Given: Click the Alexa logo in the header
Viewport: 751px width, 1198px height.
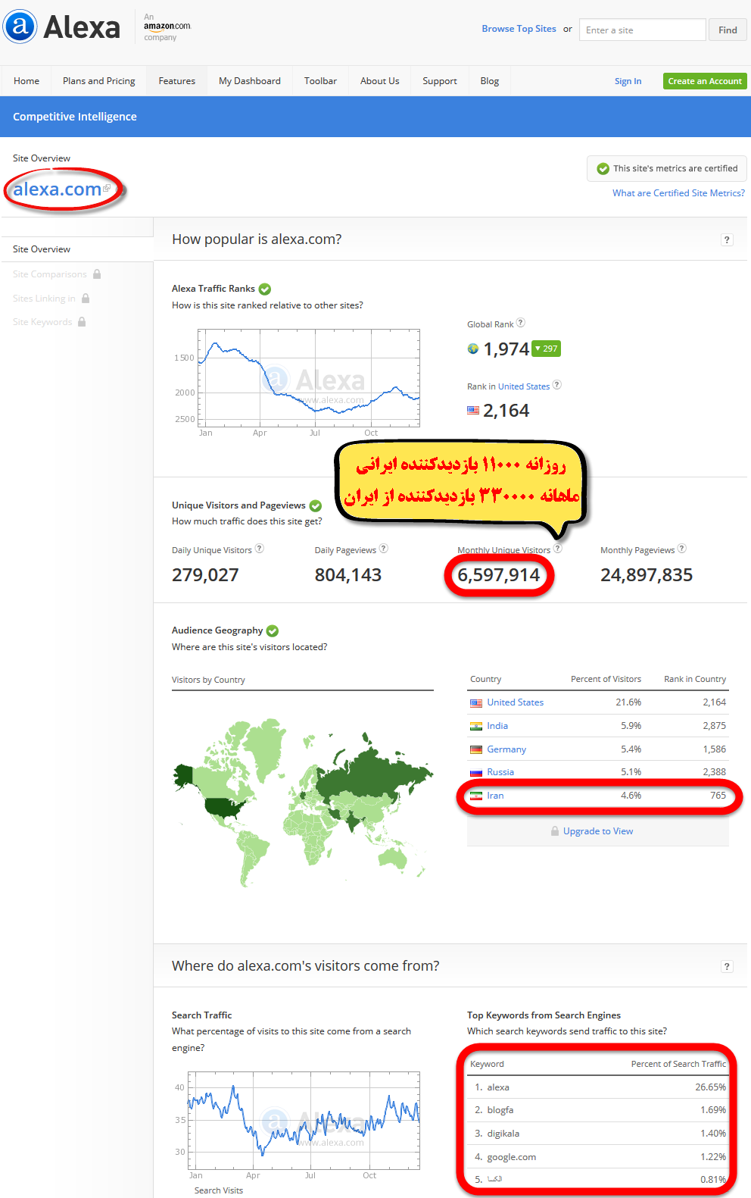Looking at the screenshot, I should (62, 27).
